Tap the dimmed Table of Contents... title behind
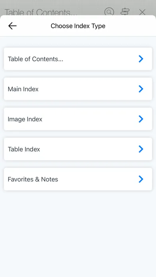156x277 pixels. point(41,12)
